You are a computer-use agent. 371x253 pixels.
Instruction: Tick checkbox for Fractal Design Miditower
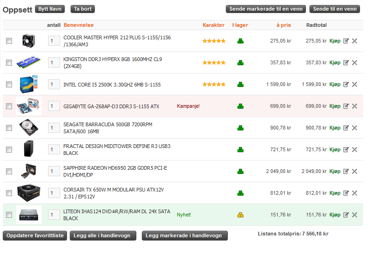(9, 150)
